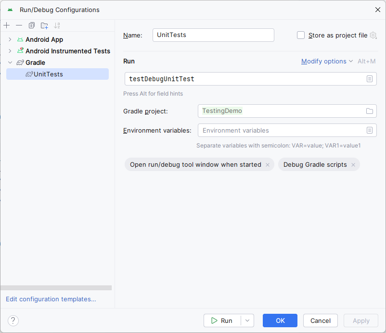Copy the configuration with the duplicate icon
The image size is (386, 333).
click(31, 25)
